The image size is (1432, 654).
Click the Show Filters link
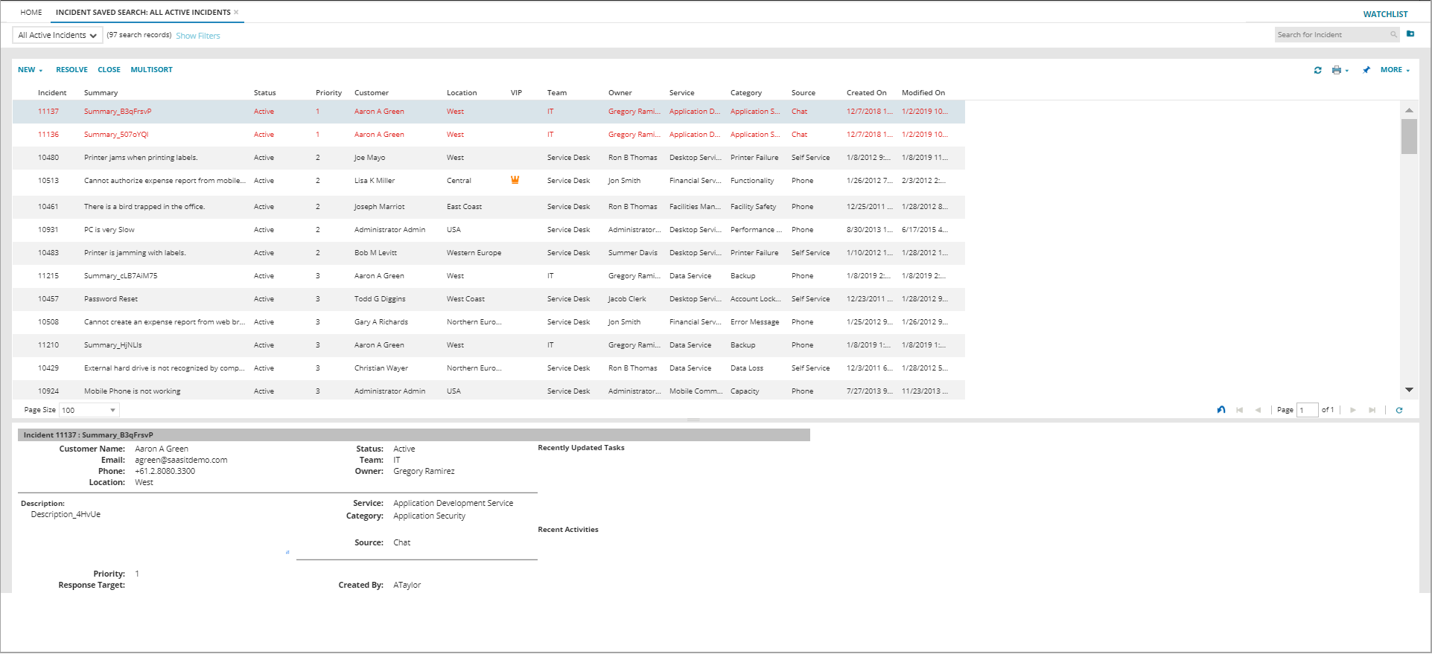[198, 36]
